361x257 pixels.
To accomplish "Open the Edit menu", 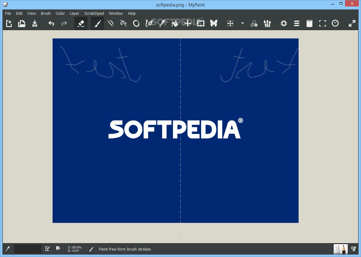I will 19,13.
